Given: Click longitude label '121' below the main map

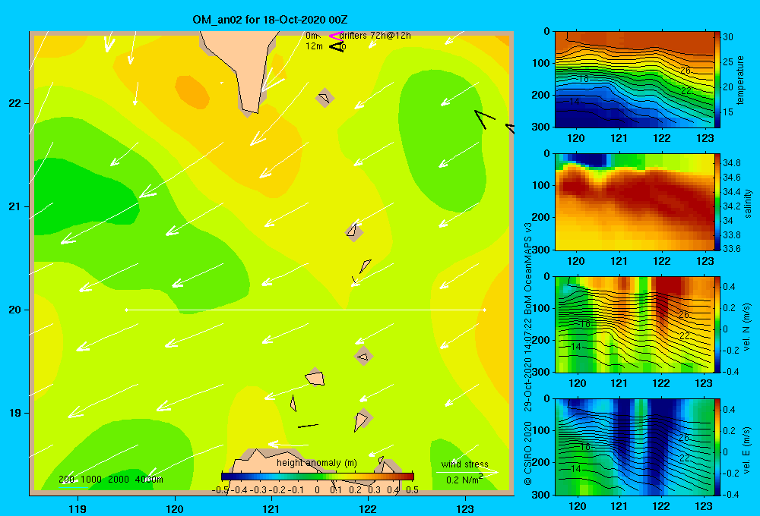Looking at the screenshot, I should coord(271,508).
